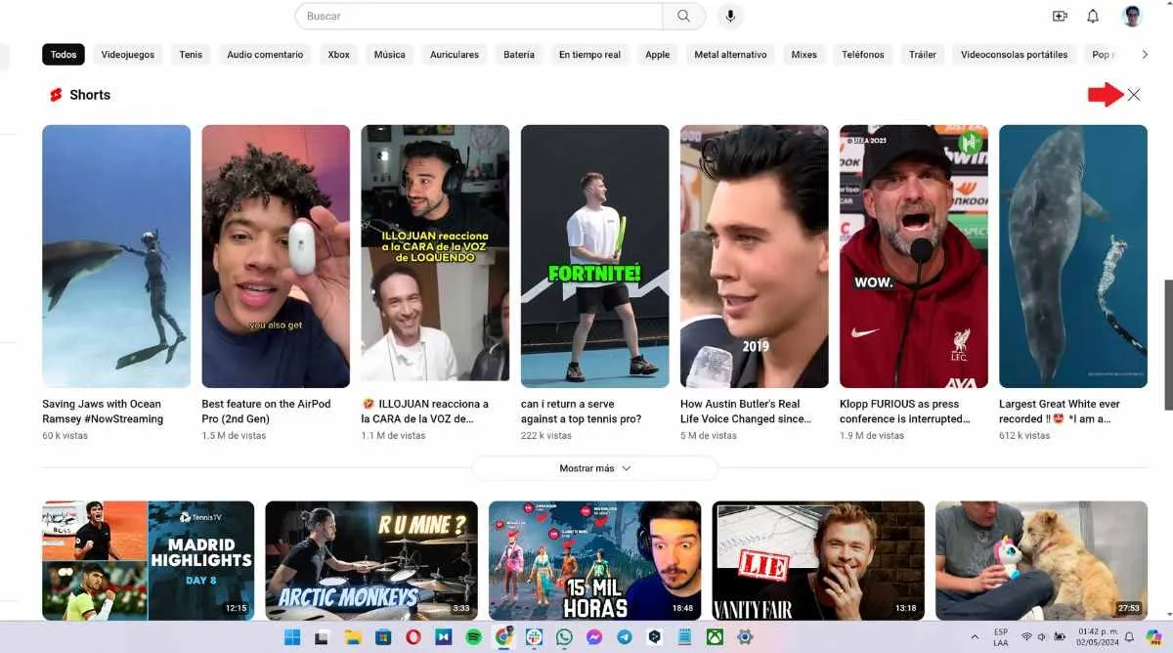The width and height of the screenshot is (1173, 653).
Task: Select the Audio comentario chip
Action: (265, 55)
